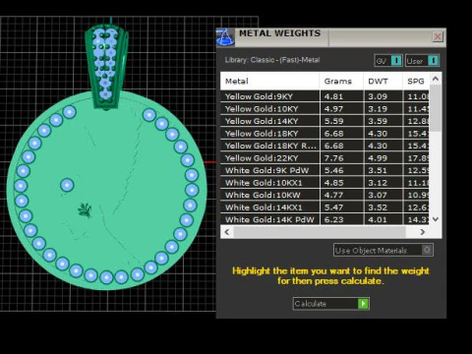
Task: Select the lone gemstone inside the pendant disc
Action: tap(67, 185)
